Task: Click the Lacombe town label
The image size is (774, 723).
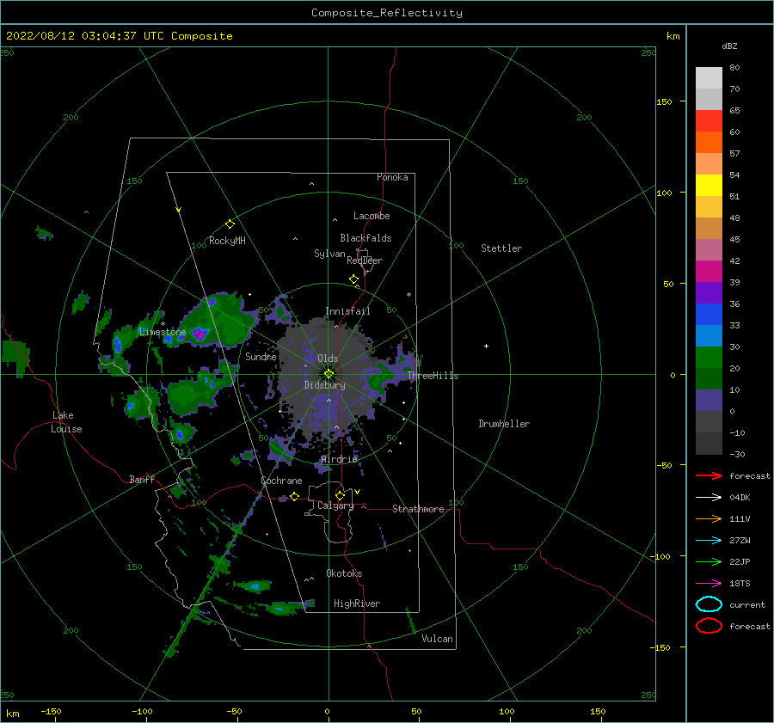Action: pos(372,216)
